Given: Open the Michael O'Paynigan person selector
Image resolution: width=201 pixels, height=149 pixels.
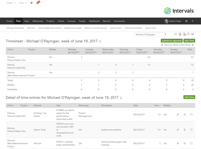Looking at the screenshot, I should 150,34.
